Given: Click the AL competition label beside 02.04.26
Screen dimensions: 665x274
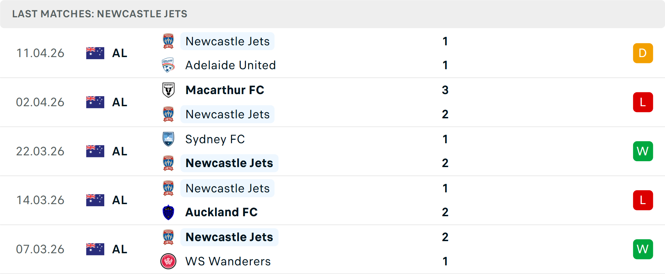Looking at the screenshot, I should pos(119,102).
